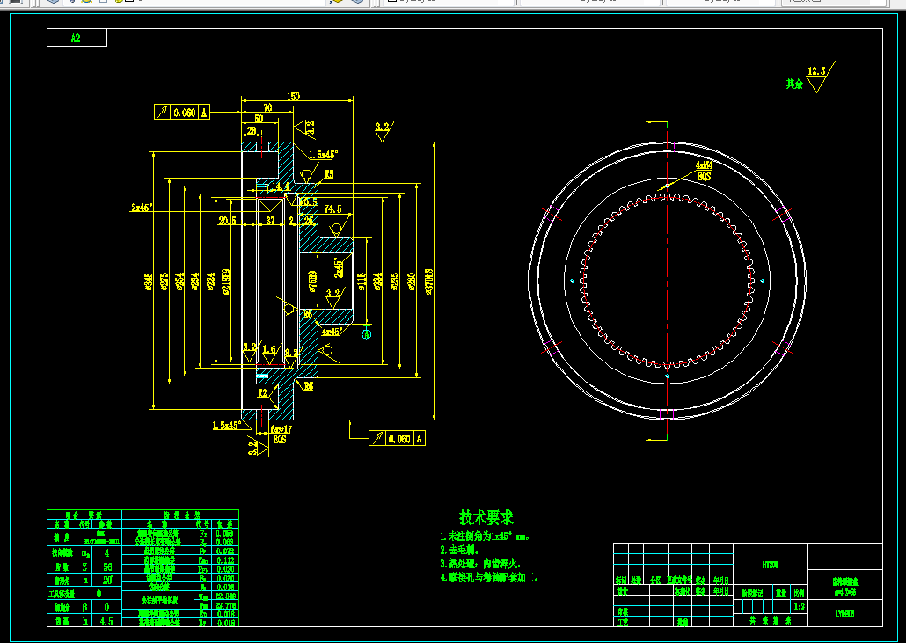Viewport: 906px width, 643px height.
Task: Click the 12.5 surface roughness symbol beside 其余
Action: point(820,77)
